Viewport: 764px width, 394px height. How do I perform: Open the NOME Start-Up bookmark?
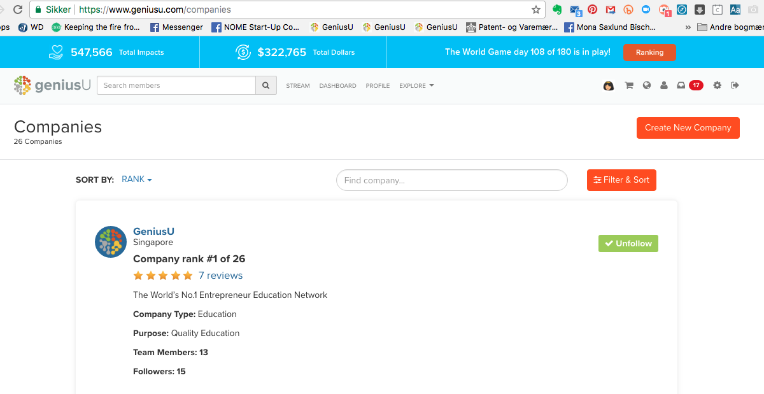[x=255, y=27]
